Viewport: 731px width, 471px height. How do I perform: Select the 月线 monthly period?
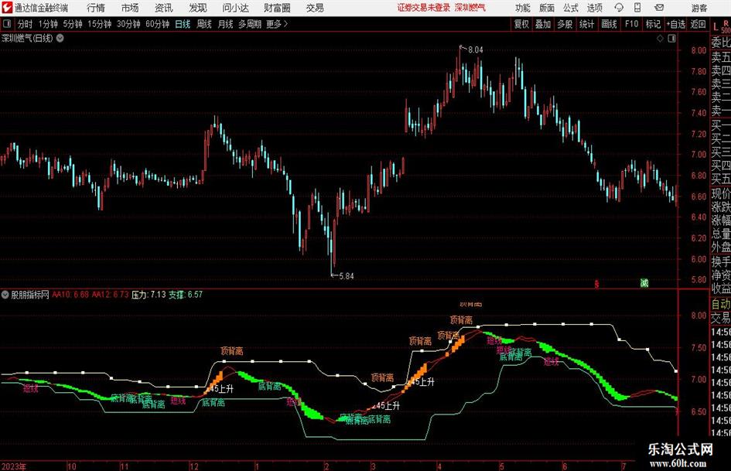click(225, 24)
